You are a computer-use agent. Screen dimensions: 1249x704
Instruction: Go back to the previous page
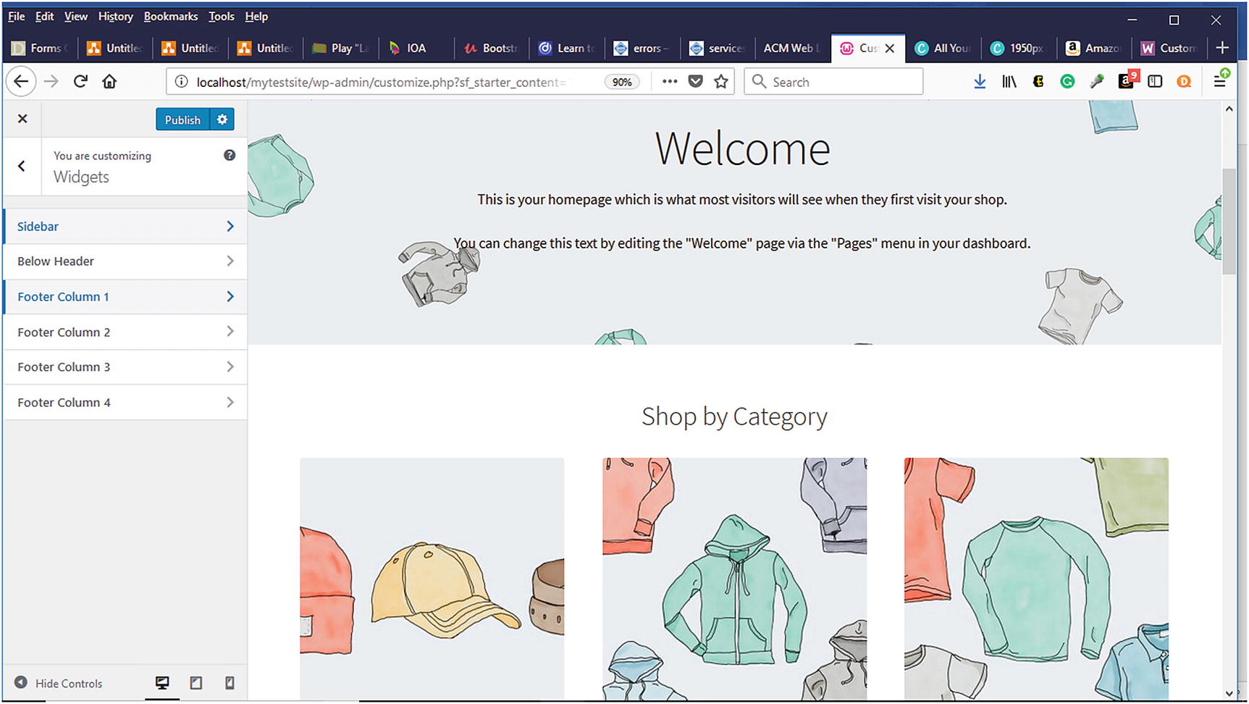pos(21,82)
